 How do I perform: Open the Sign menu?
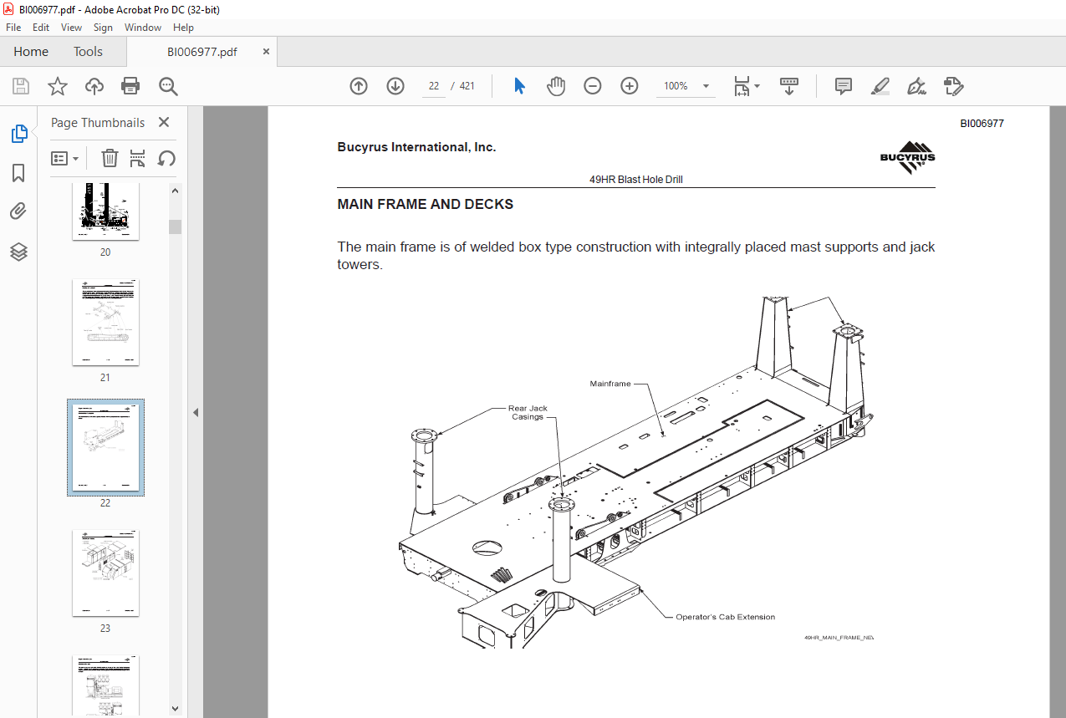click(x=103, y=28)
